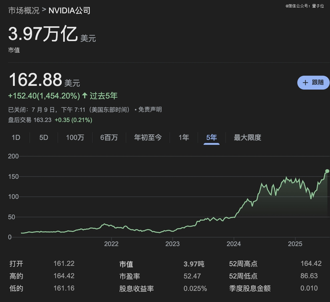Show the 年初至今 year-to-date range

coord(148,137)
